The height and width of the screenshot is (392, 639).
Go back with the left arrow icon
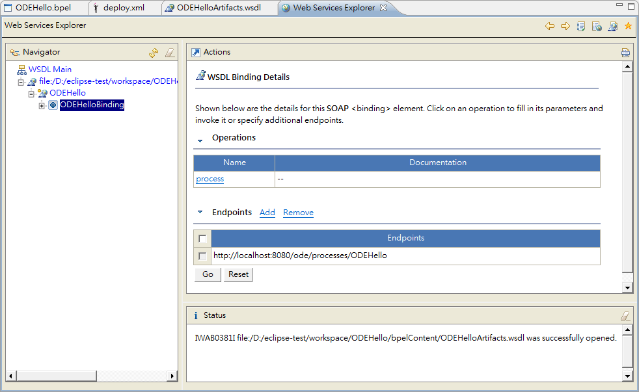click(550, 26)
